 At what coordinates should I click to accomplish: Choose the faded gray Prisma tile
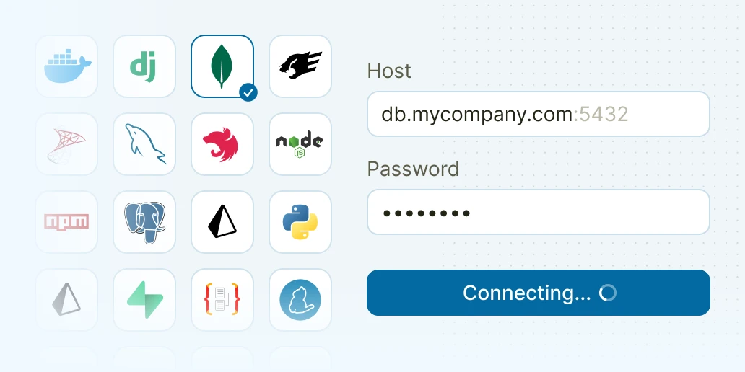pos(66,300)
